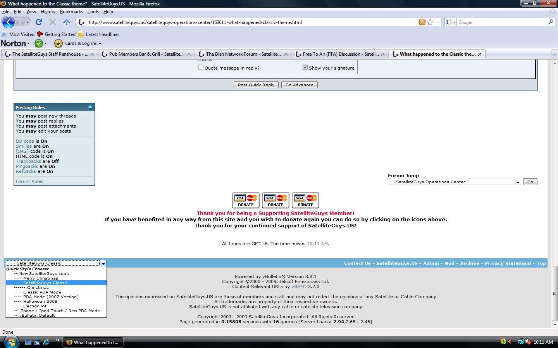Open the Home page icon
Screen dimensions: 558x348
pyautogui.click(x=67, y=22)
